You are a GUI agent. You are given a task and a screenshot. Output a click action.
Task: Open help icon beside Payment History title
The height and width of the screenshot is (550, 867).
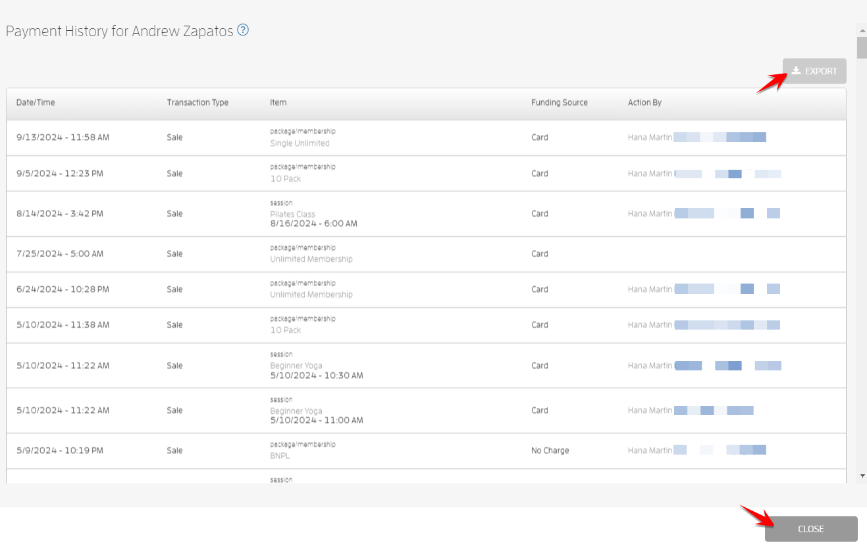point(243,30)
